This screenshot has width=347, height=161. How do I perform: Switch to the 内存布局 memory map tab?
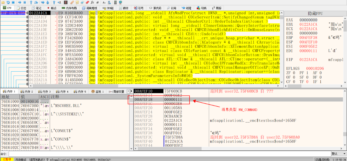point(69,8)
